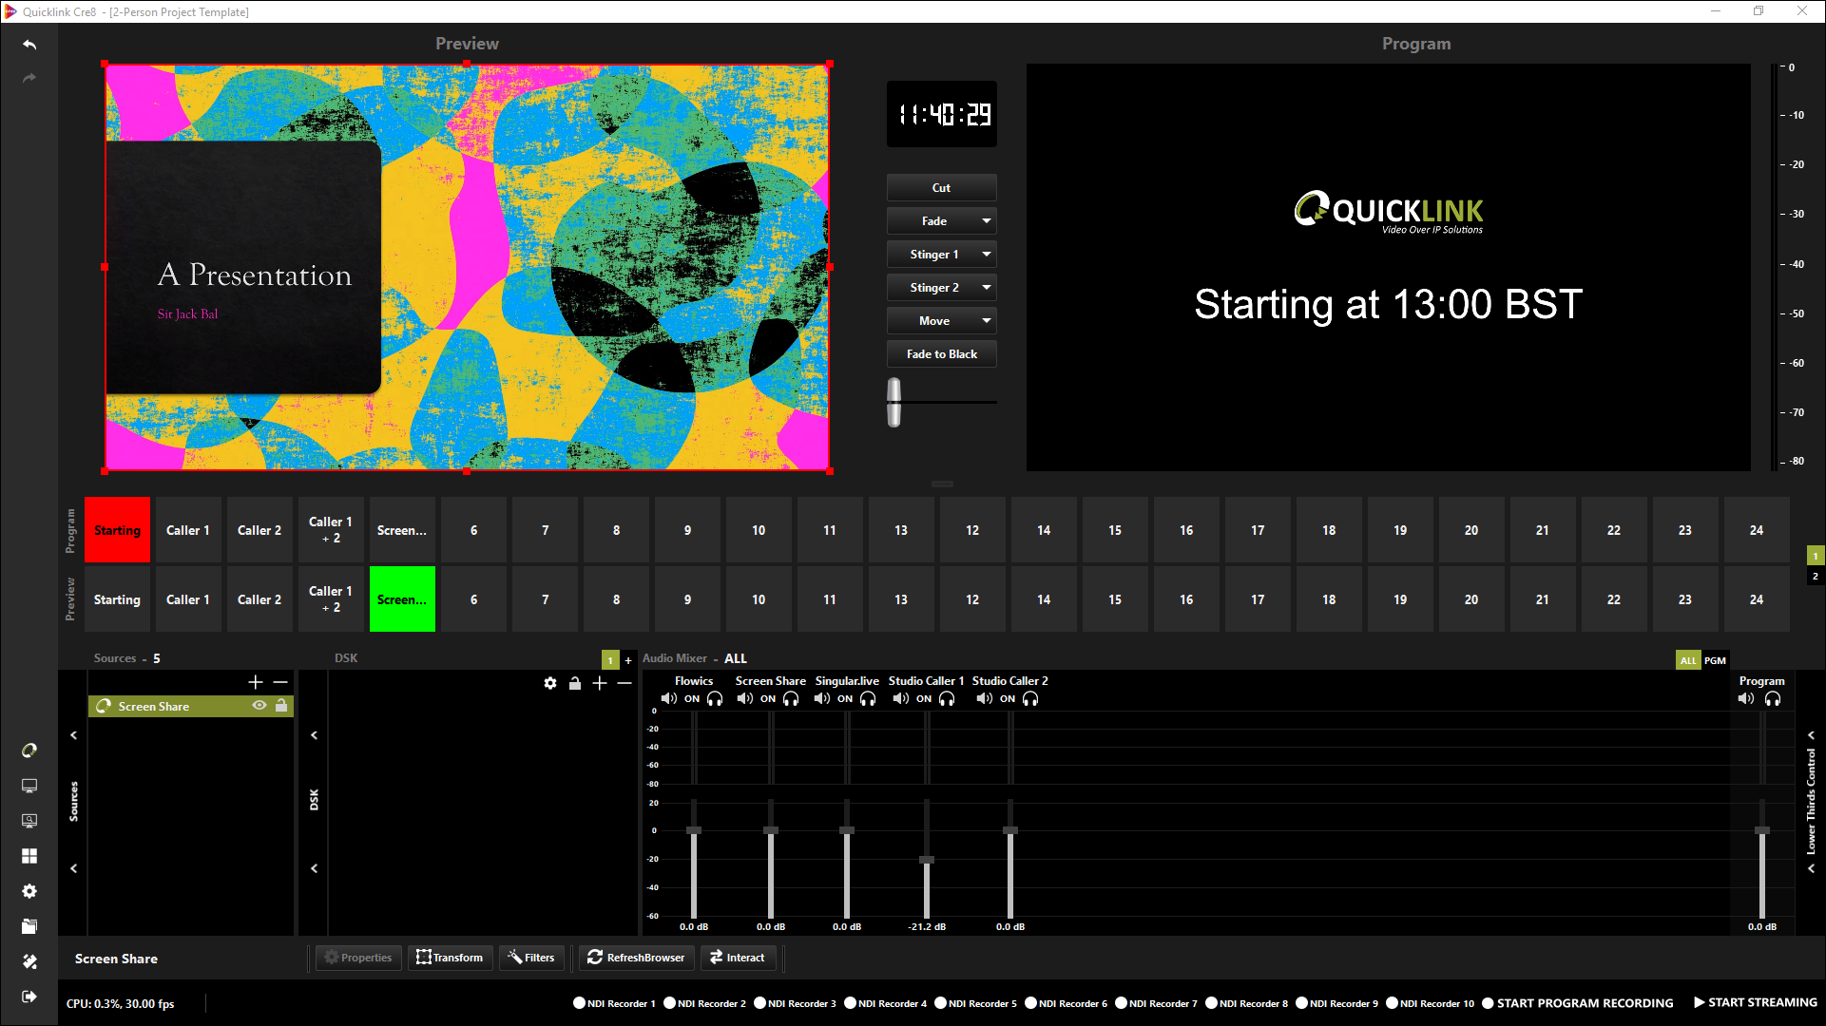
Task: Open DSK settings gear icon
Action: click(x=550, y=683)
